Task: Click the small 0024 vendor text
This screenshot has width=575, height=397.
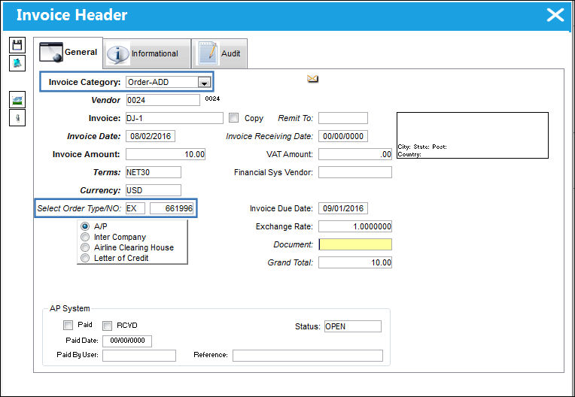Action: [212, 98]
